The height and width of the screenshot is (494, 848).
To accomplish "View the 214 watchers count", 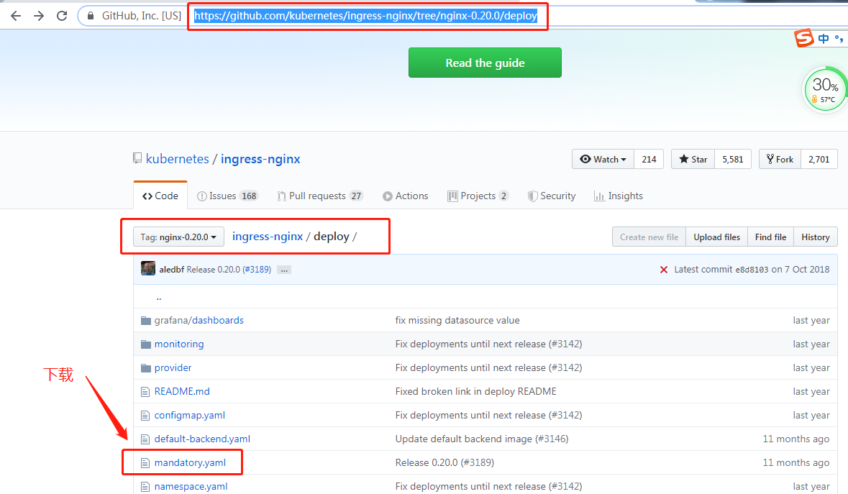I will pyautogui.click(x=649, y=160).
